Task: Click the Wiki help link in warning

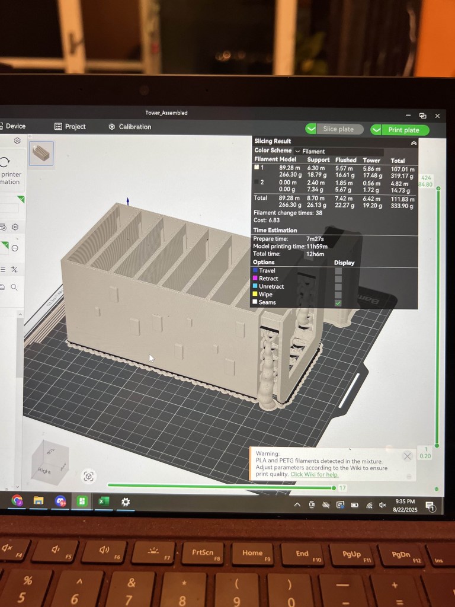Action: tap(314, 474)
